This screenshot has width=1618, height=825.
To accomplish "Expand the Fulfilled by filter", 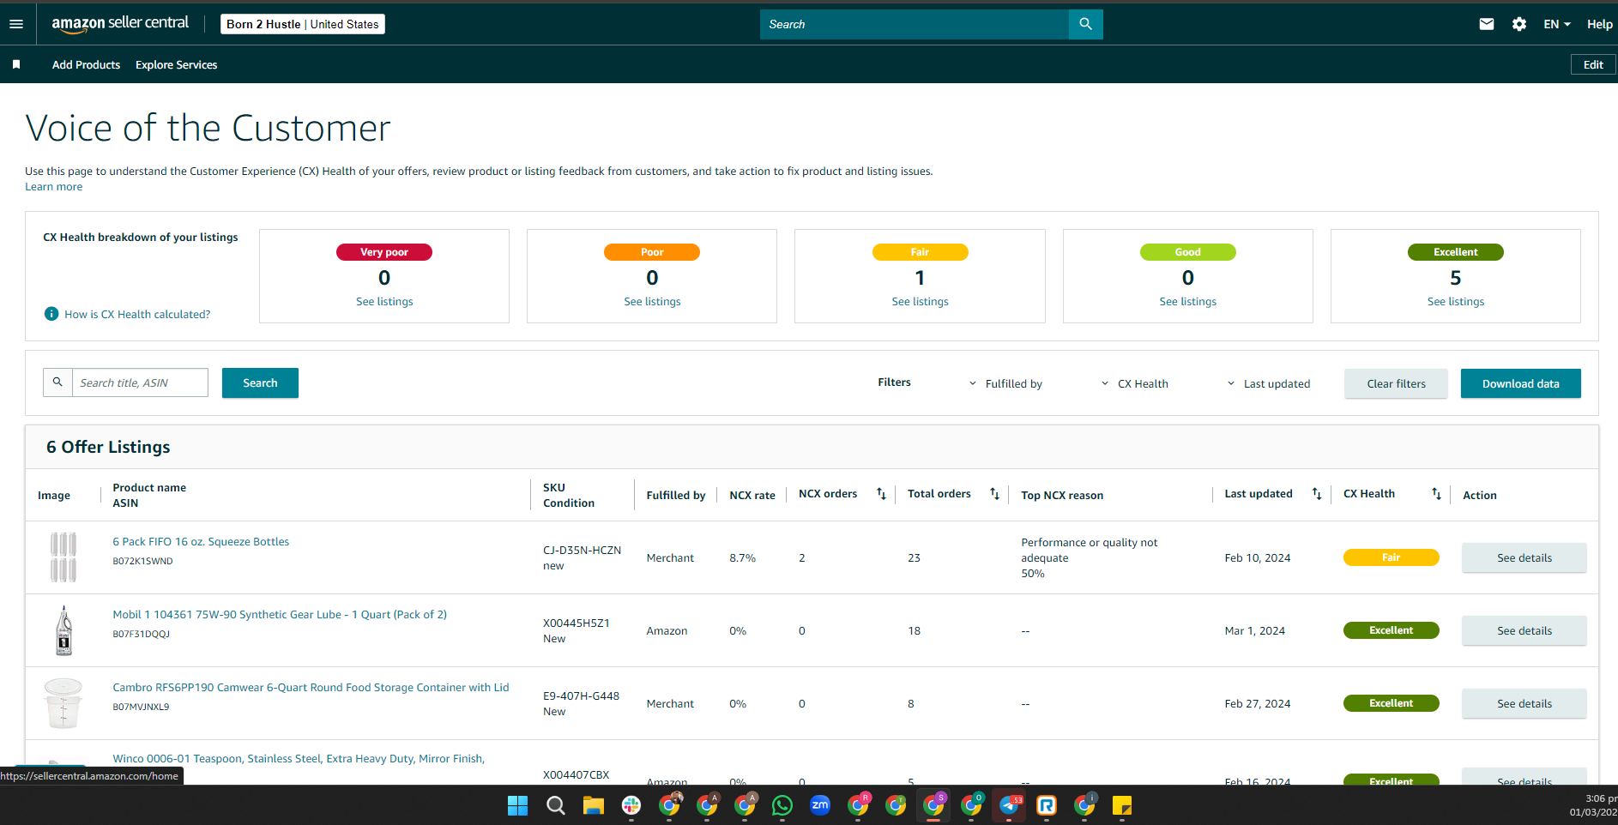I will 1005,384.
